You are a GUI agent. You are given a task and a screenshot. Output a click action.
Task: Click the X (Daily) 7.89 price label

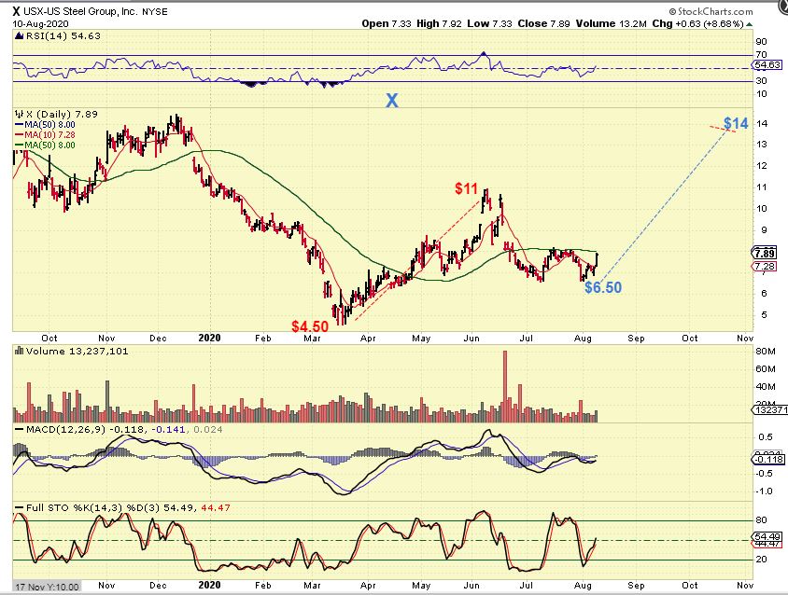pyautogui.click(x=62, y=114)
